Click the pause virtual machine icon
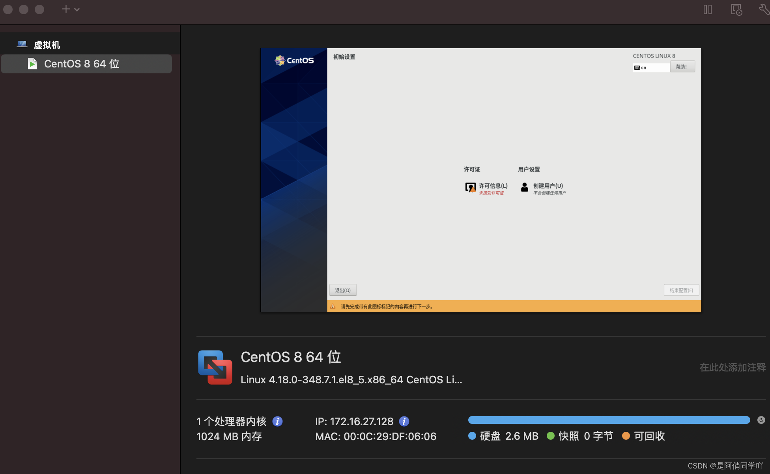770x474 pixels. click(x=708, y=9)
